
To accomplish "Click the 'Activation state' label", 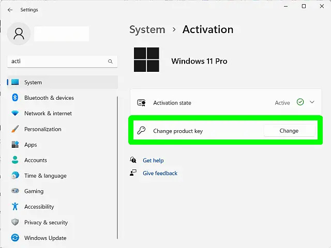I will click(x=172, y=103).
